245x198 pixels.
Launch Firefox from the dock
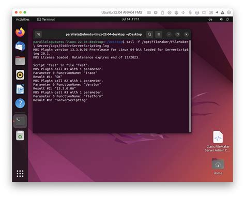[x=20, y=32]
